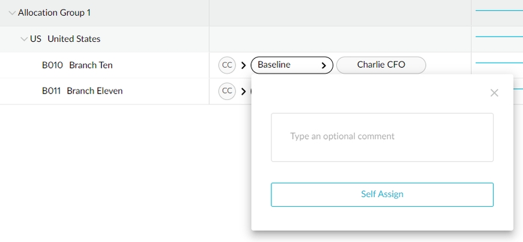Click the CC avatar in Branch Ten row

point(227,65)
